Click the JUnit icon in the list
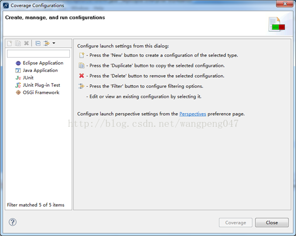The height and width of the screenshot is (236, 296). click(18, 78)
